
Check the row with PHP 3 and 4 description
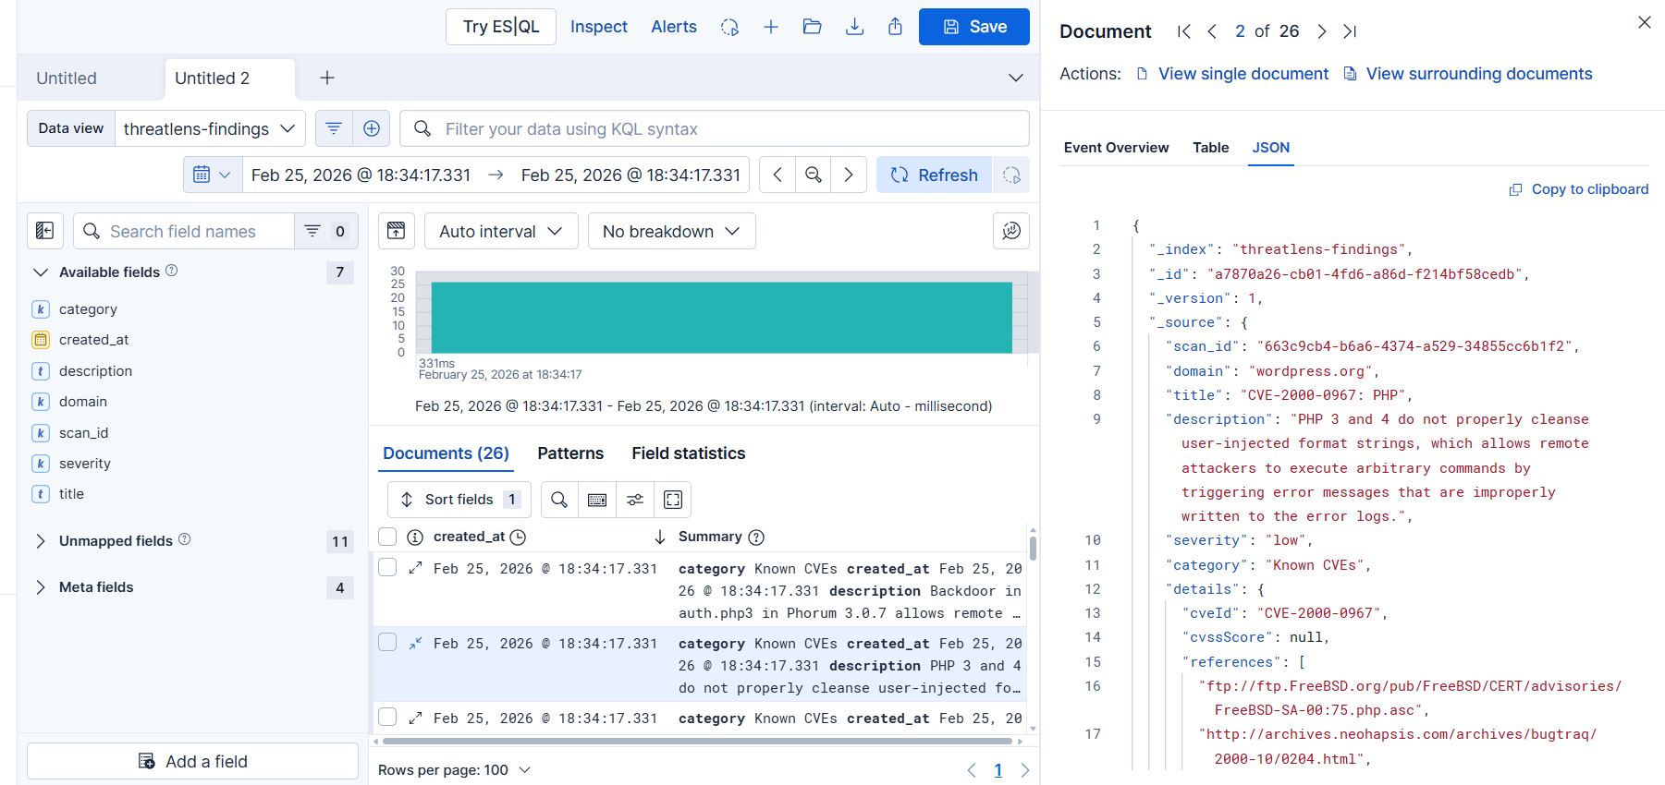[387, 642]
